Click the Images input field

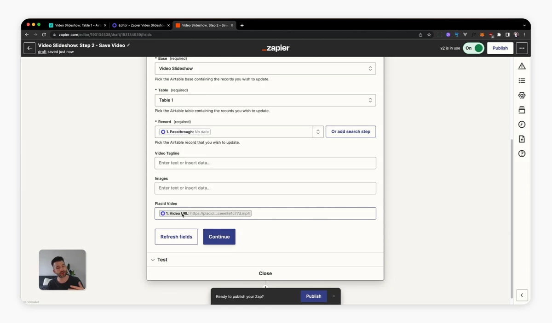click(265, 188)
